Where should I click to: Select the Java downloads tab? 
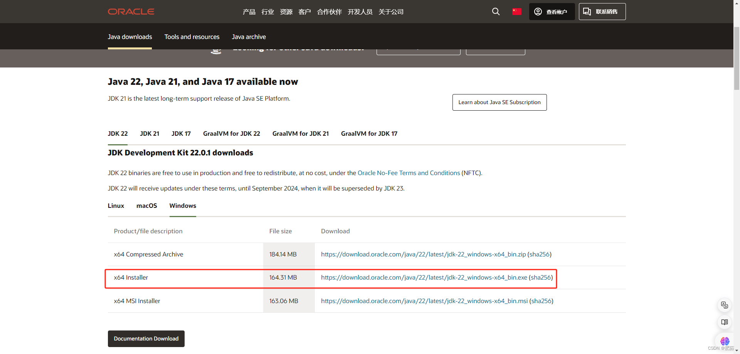[x=130, y=37]
